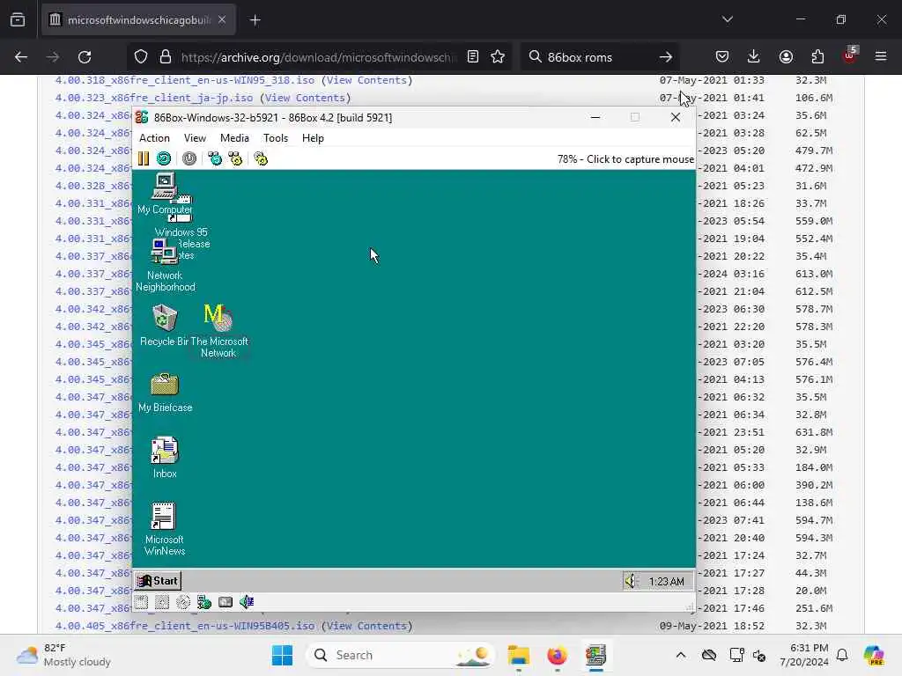Click the search box containing '86box roms'
Image resolution: width=902 pixels, height=676 pixels.
598,57
